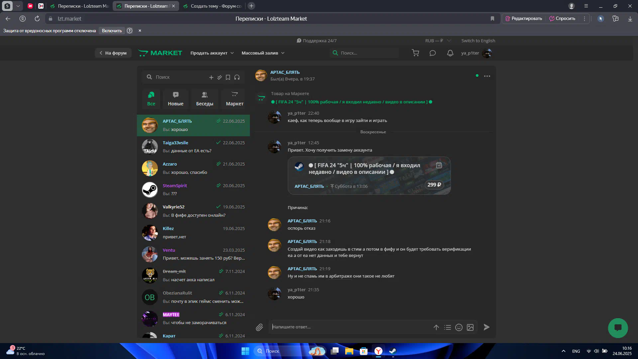Open the Ventu conversation
638x359 pixels.
(193, 254)
